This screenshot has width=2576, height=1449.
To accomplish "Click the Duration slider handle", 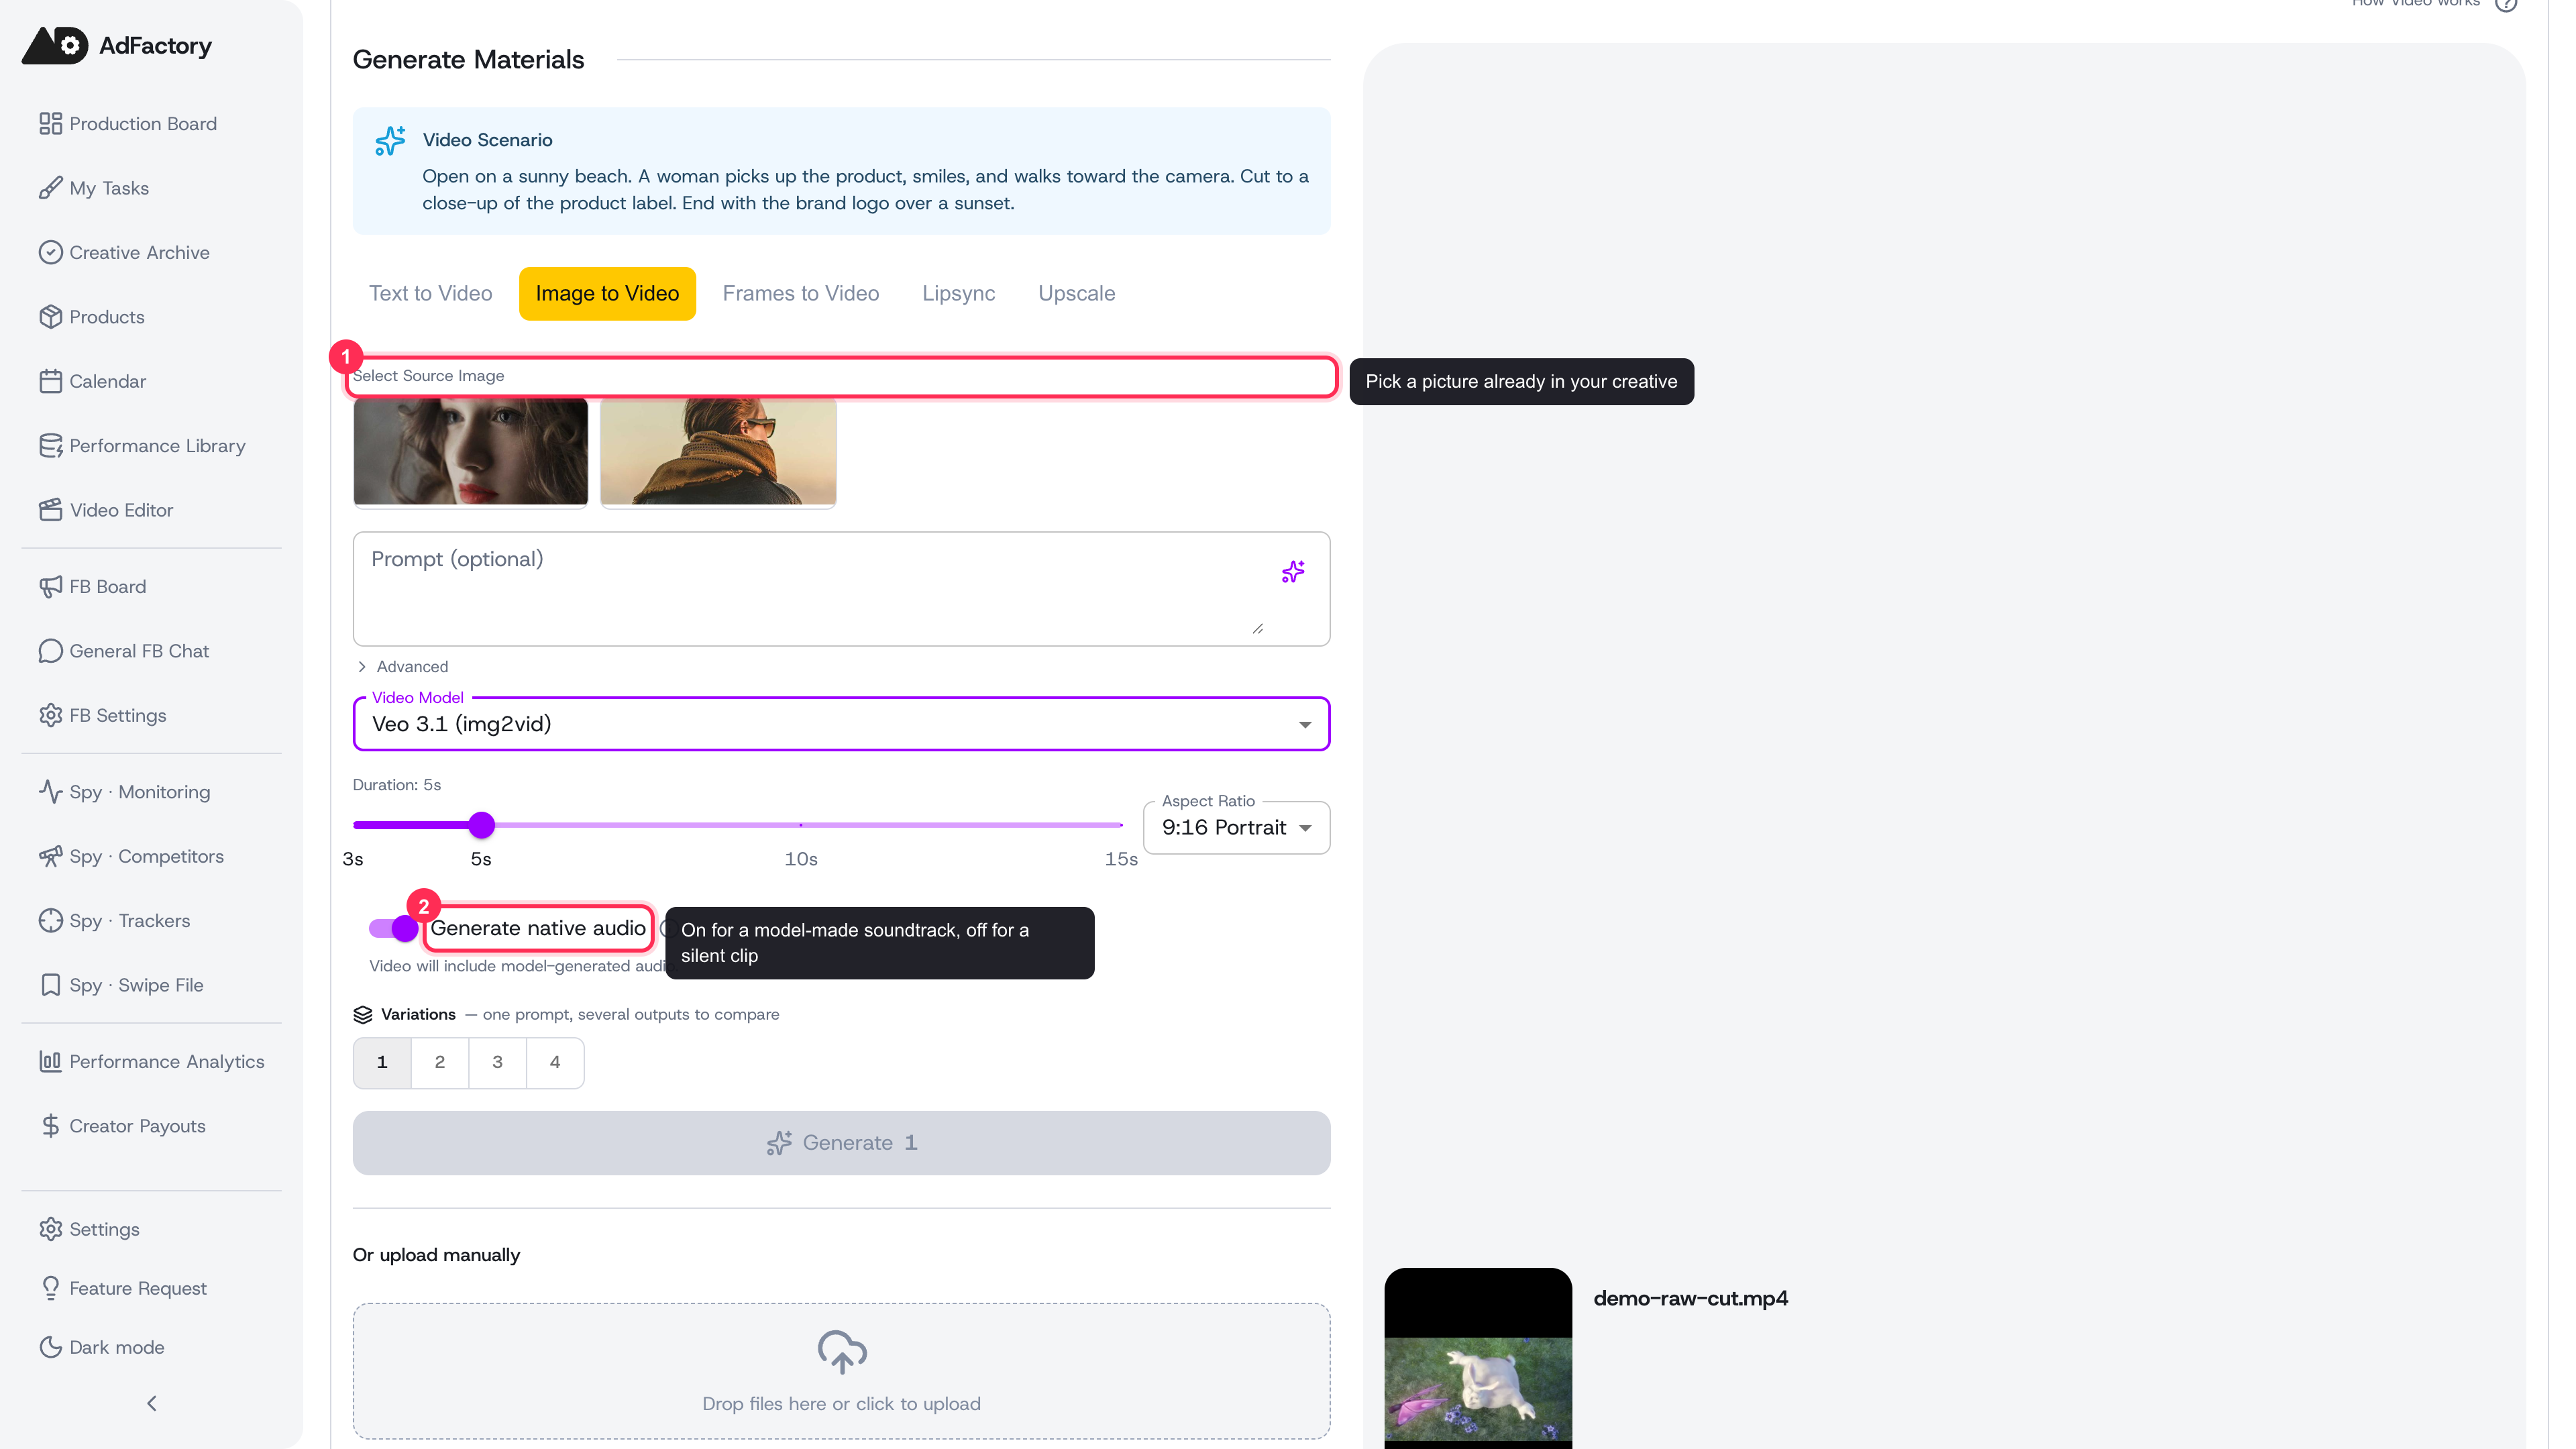I will (x=481, y=825).
